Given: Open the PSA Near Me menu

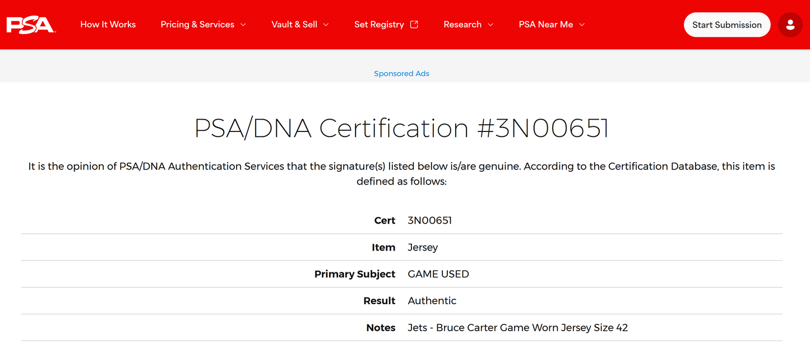Looking at the screenshot, I should [x=546, y=25].
